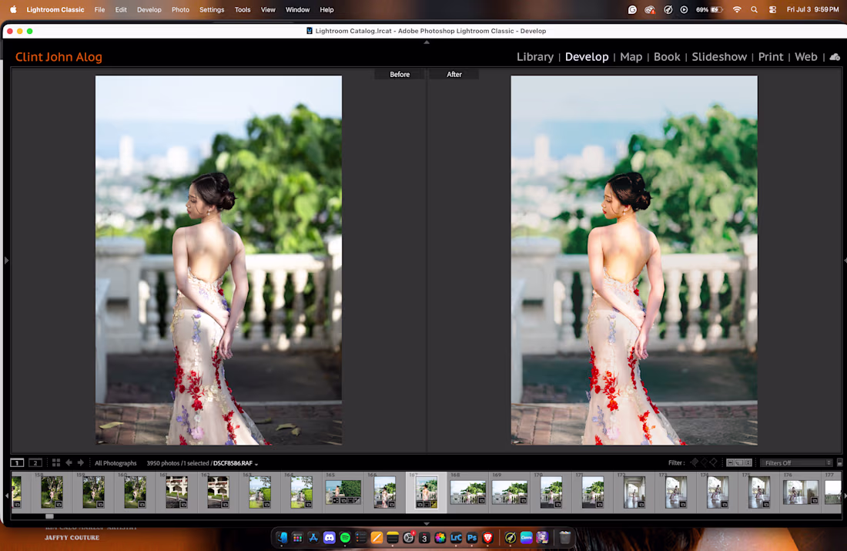This screenshot has height=551, width=847.
Task: Select filmstrip thumbnail 168
Action: [468, 492]
